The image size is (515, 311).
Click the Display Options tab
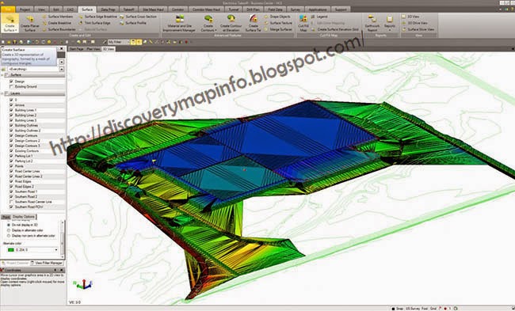coord(24,217)
